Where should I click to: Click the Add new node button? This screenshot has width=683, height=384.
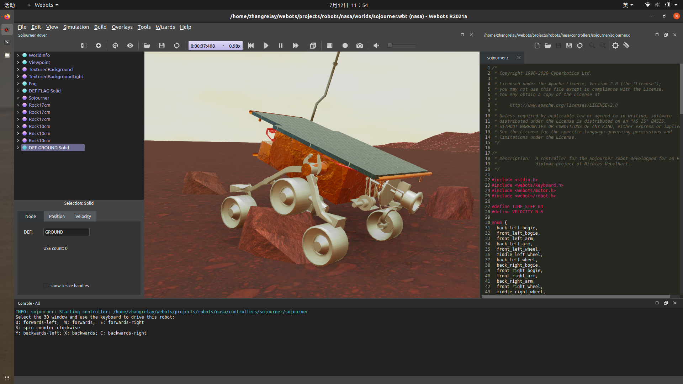coord(99,46)
